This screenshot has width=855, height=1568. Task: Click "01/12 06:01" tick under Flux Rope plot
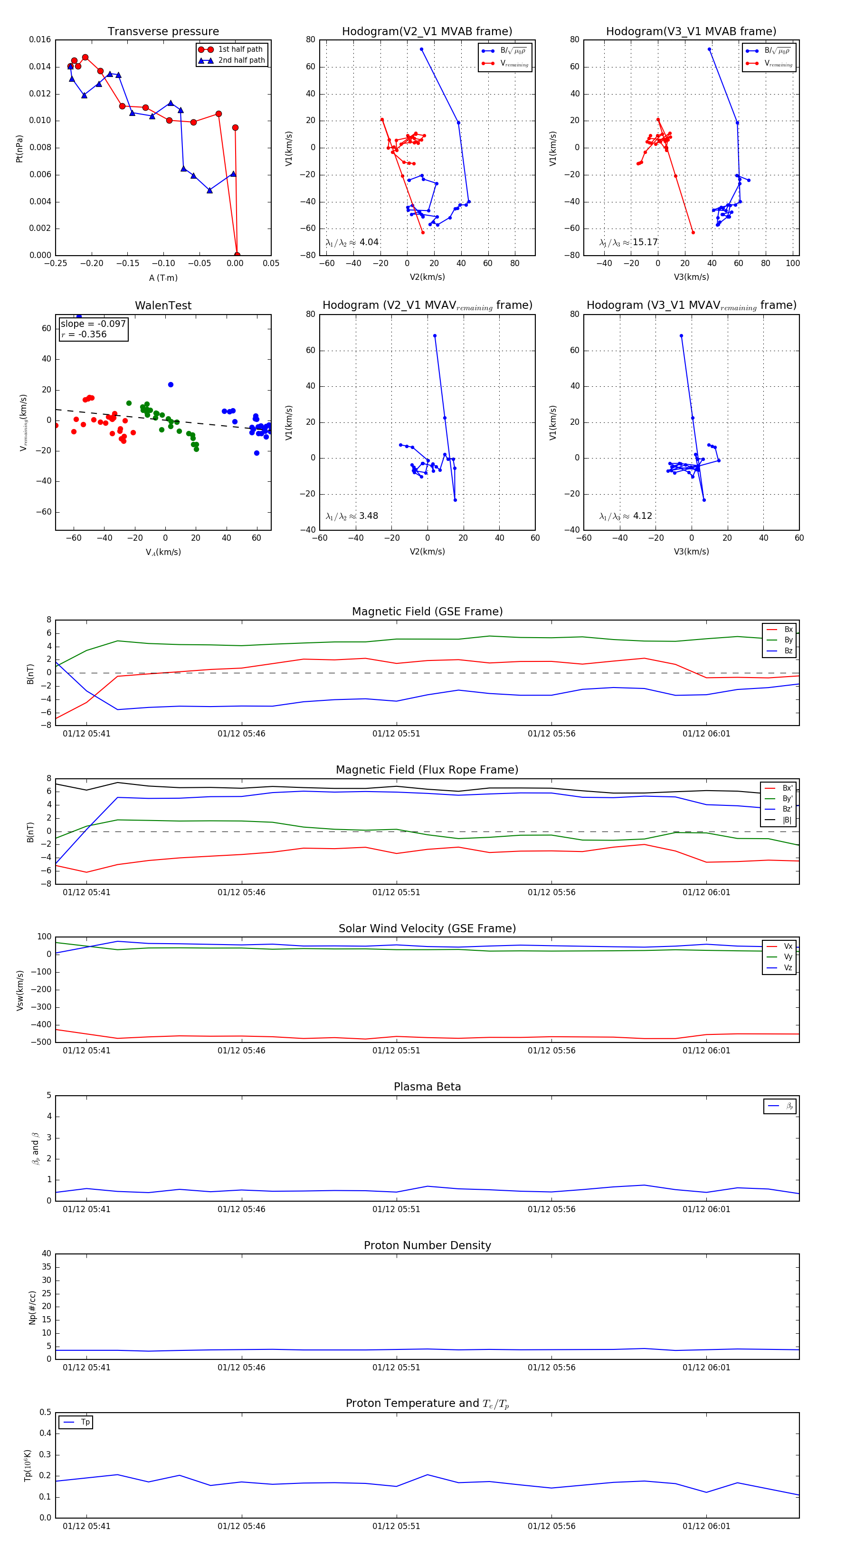click(x=706, y=892)
